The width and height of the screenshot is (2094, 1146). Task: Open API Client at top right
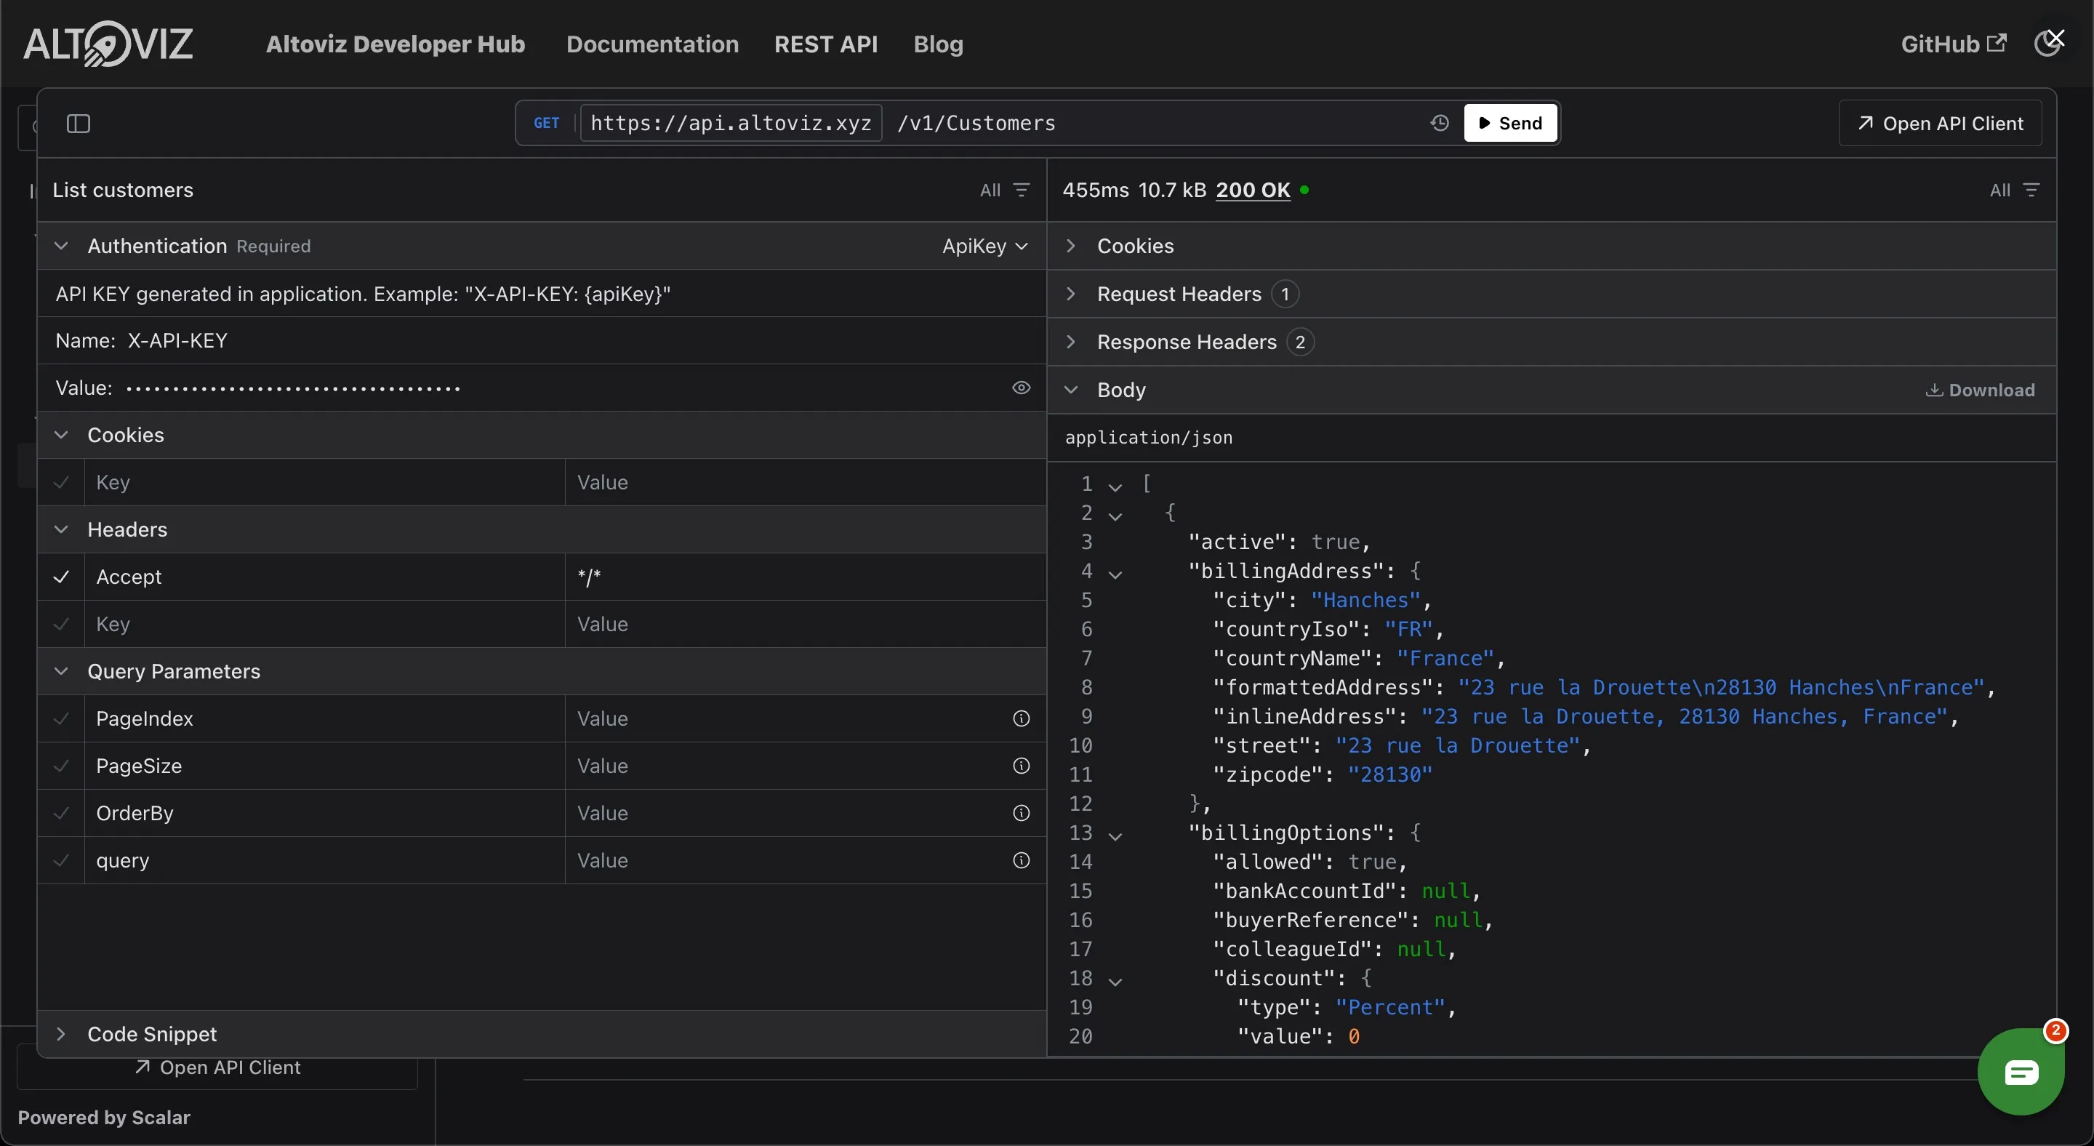click(1941, 124)
